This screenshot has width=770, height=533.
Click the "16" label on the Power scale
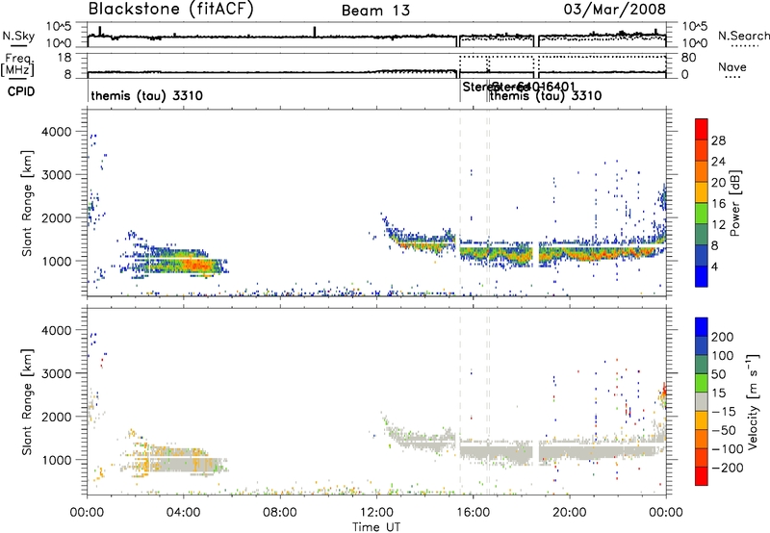click(718, 204)
